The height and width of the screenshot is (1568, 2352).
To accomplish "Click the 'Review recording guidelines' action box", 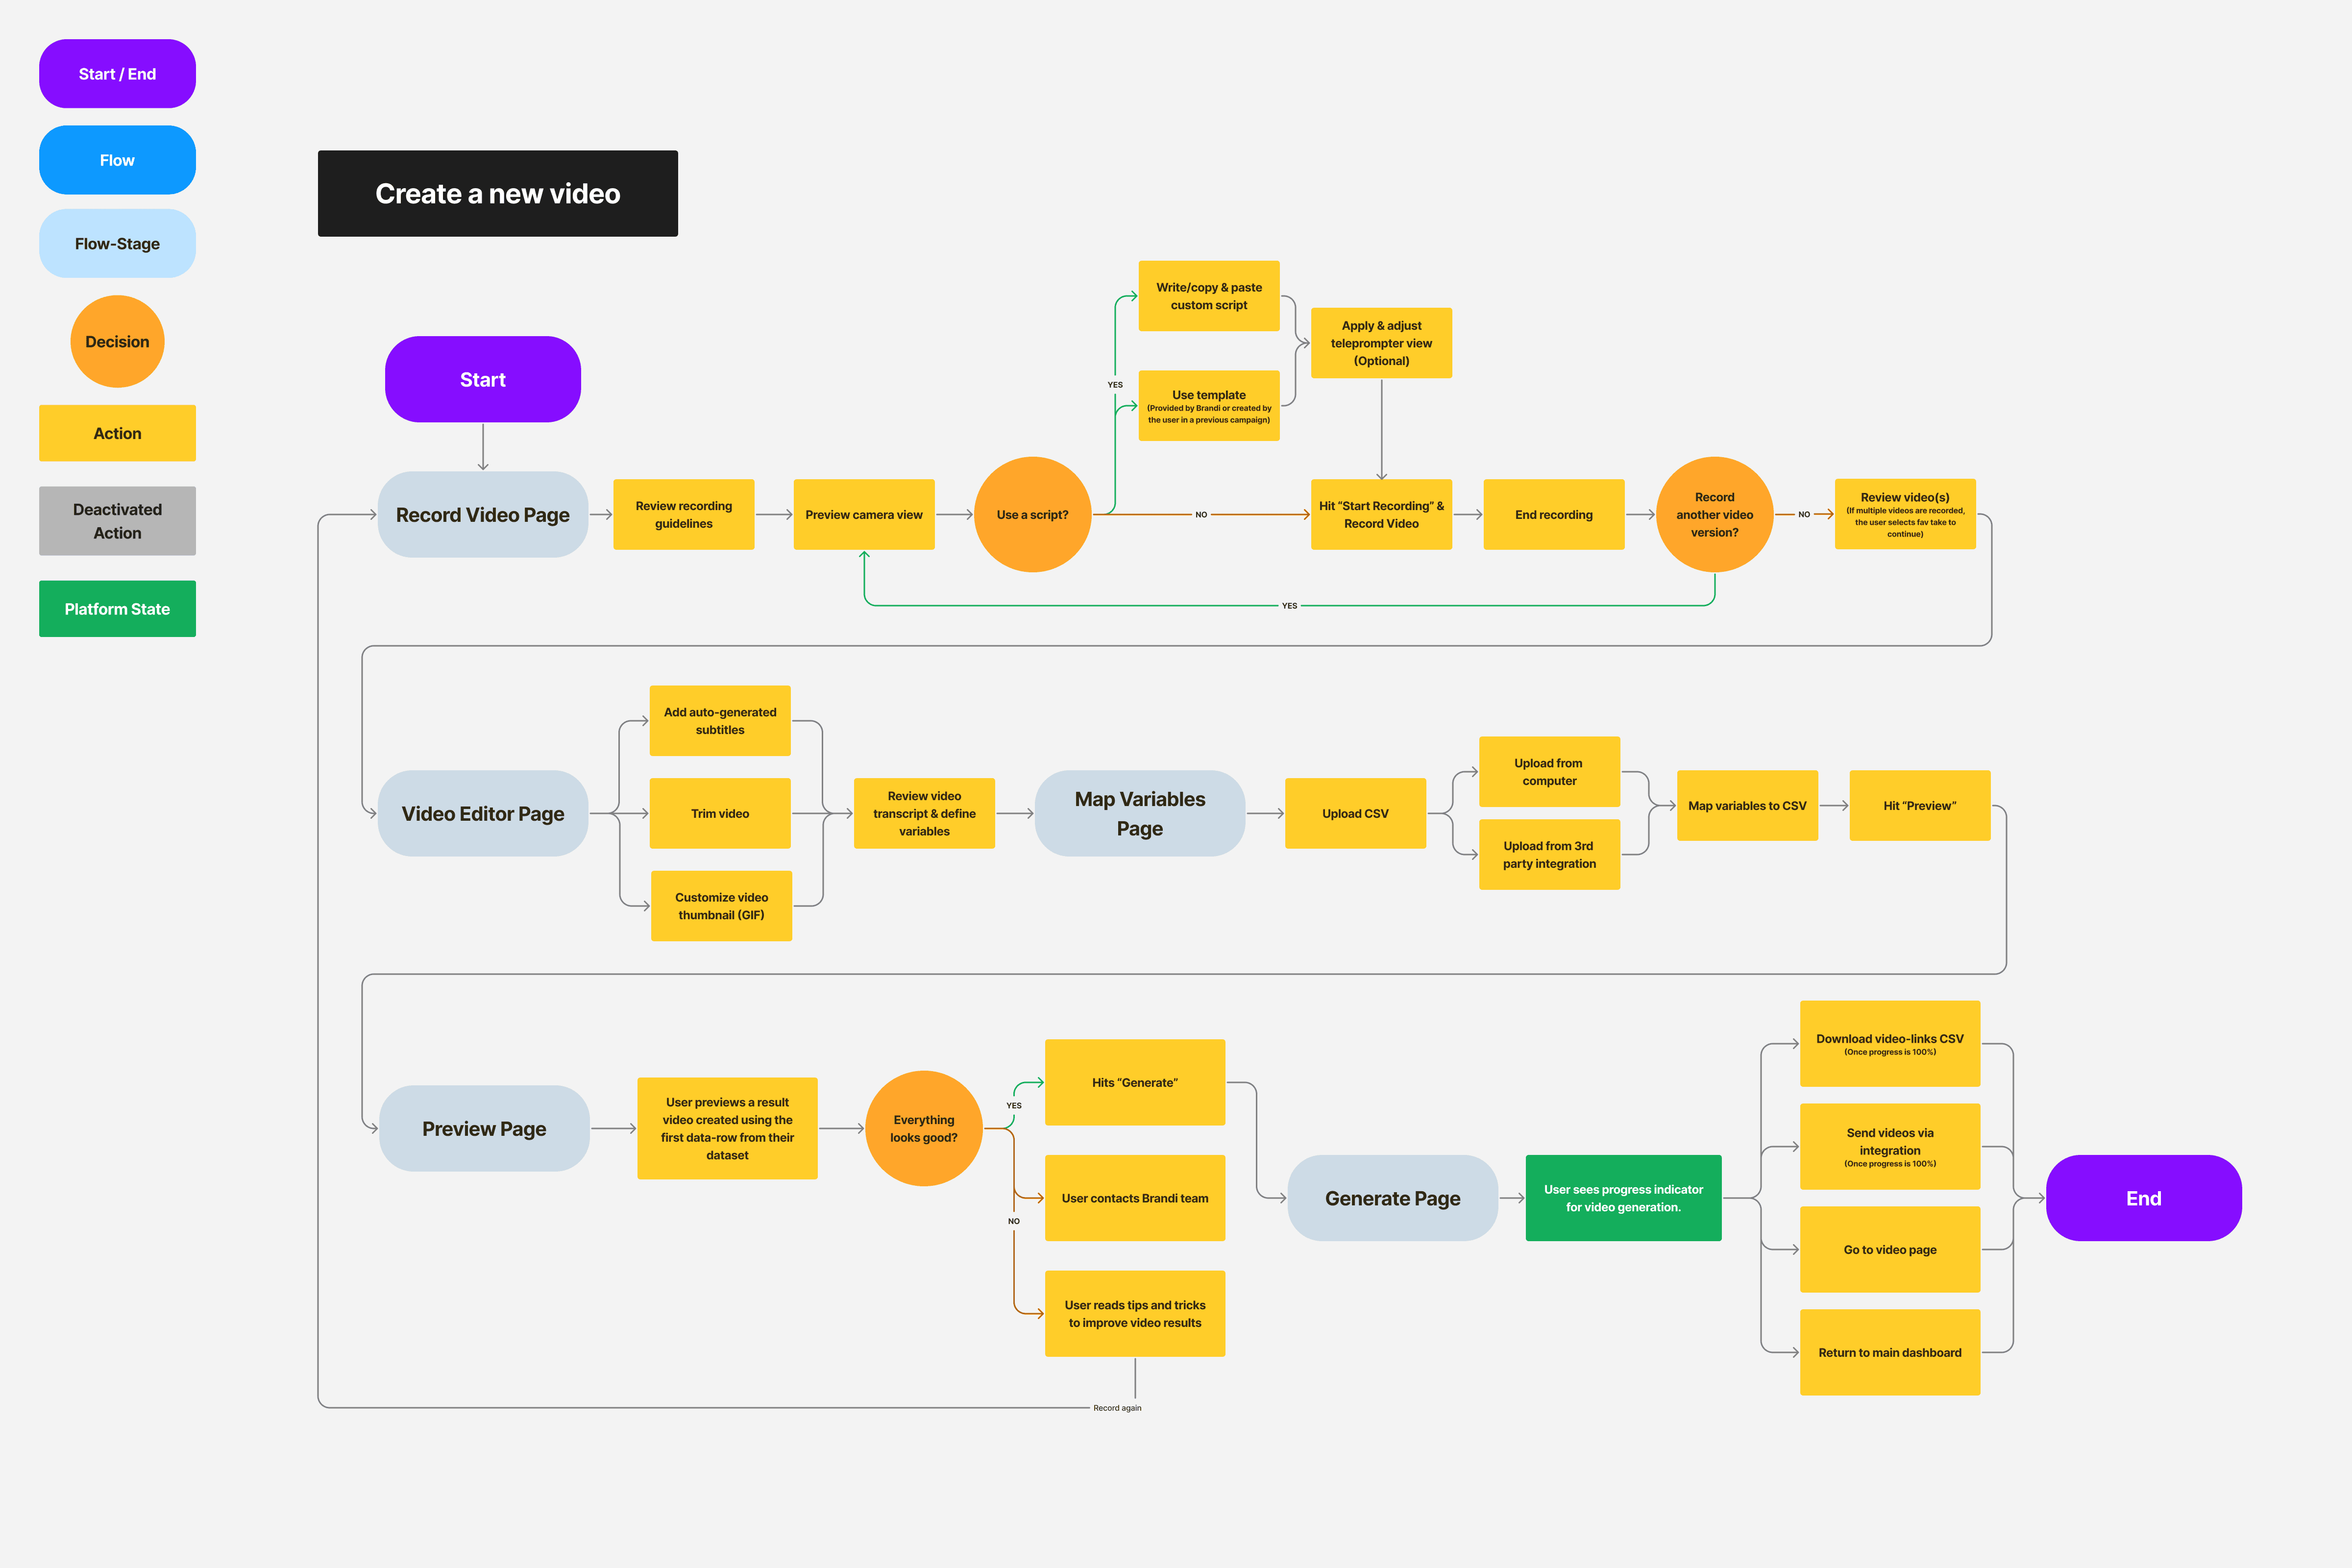I will click(684, 514).
